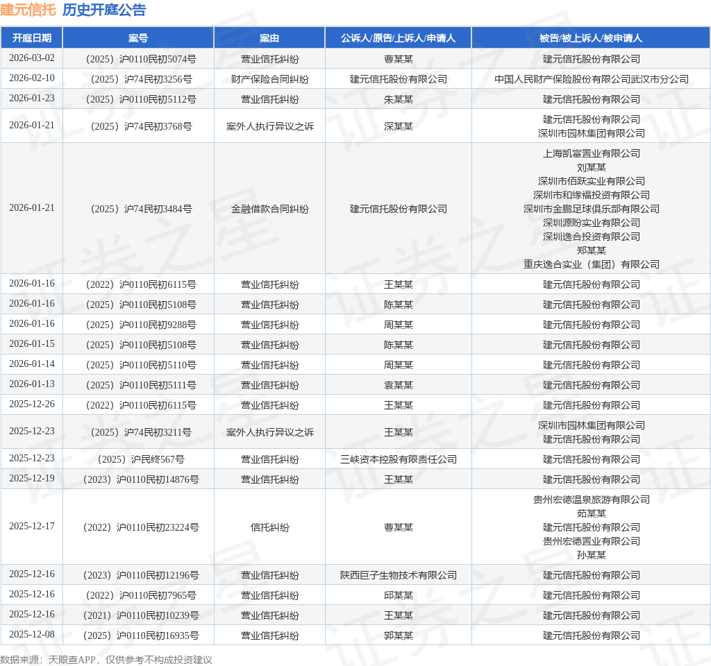Click cause 信托纠纷
Image resolution: width=711 pixels, height=666 pixels.
point(270,527)
